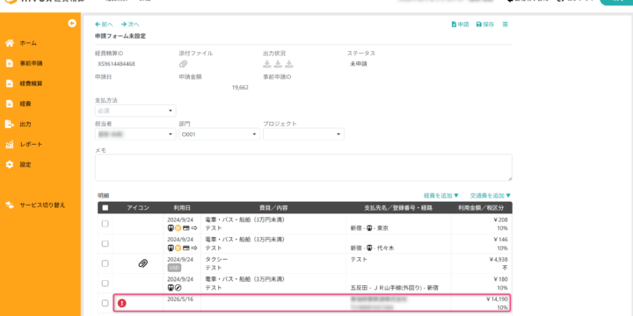633x316 pixels.
Task: Click train icon under date in ¥146 row
Action: point(171,248)
